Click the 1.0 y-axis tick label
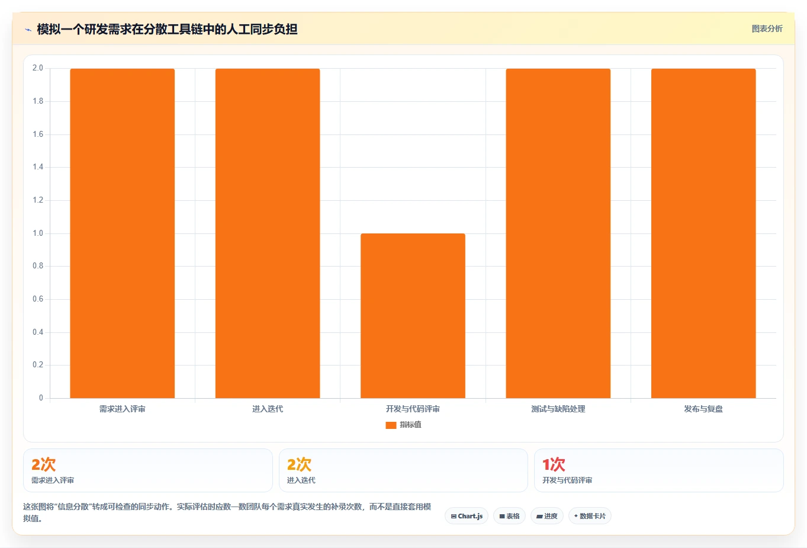The image size is (807, 548). (38, 233)
